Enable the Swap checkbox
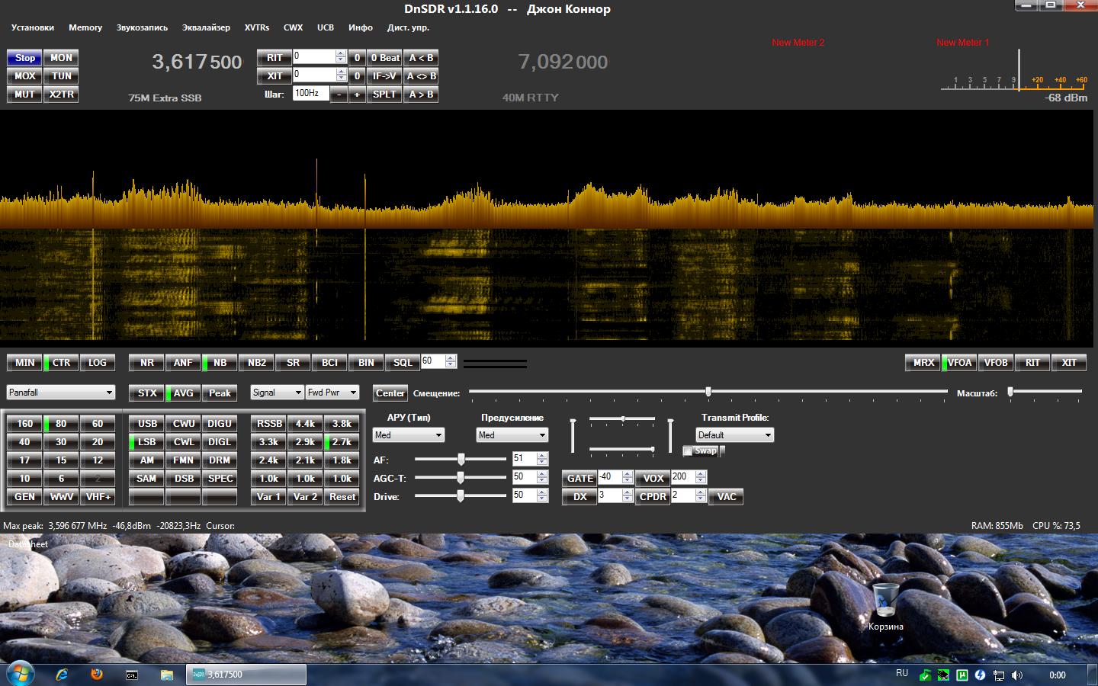 click(688, 451)
